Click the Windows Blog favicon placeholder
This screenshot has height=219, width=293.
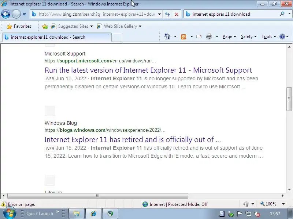pyautogui.click(x=50, y=111)
